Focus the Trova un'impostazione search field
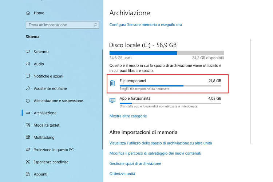 pyautogui.click(x=63, y=25)
